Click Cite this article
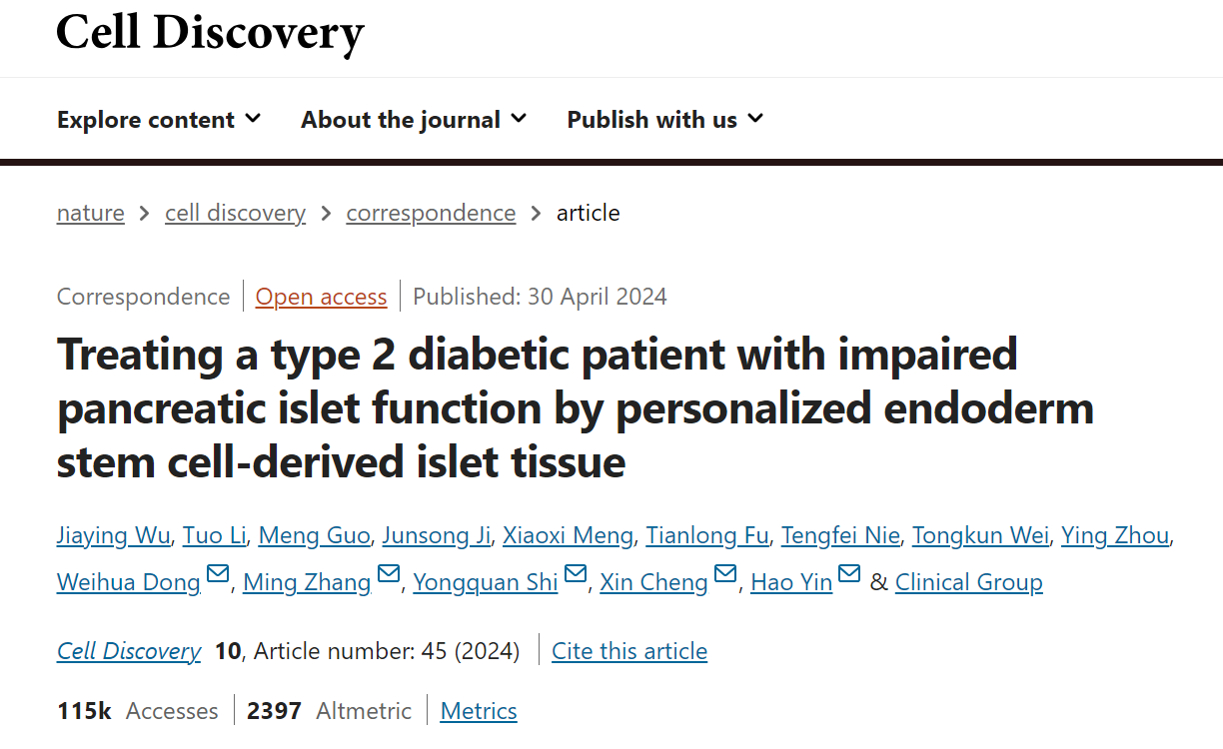1223x749 pixels. pos(629,651)
